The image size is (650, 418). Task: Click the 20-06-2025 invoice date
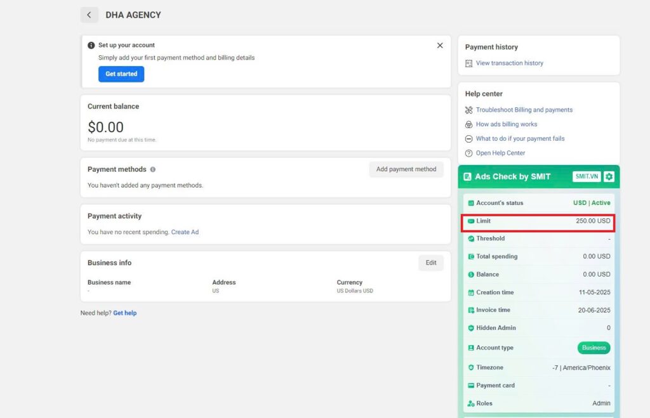click(x=594, y=310)
